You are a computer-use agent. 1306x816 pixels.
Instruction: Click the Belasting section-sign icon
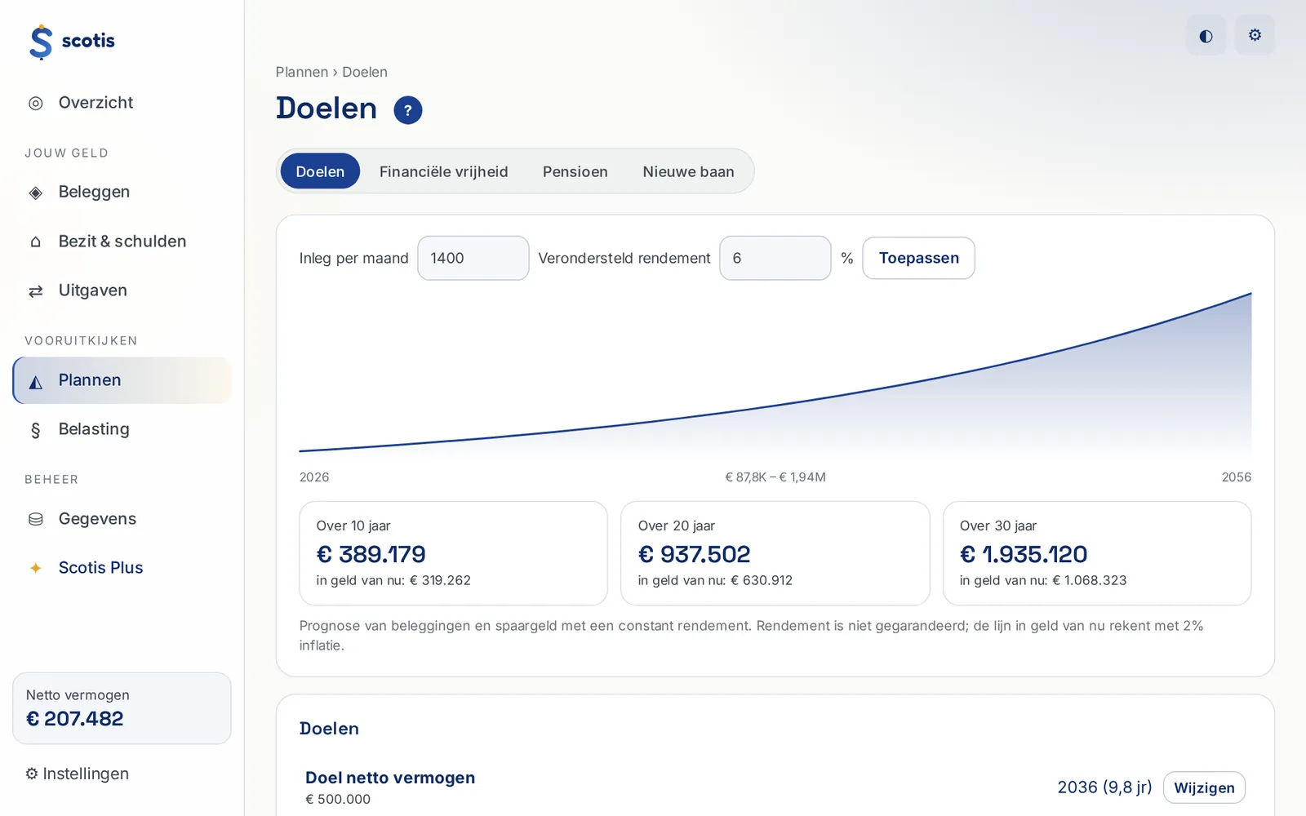click(x=36, y=430)
